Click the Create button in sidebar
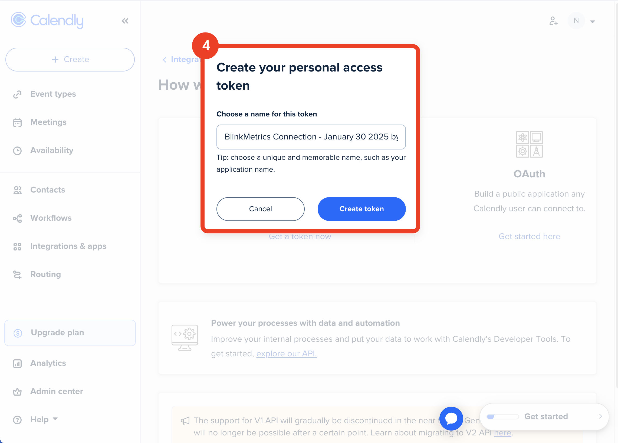Image resolution: width=618 pixels, height=443 pixels. click(x=70, y=59)
